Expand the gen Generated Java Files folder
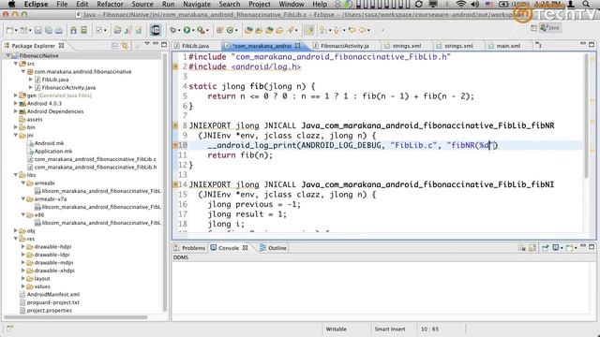This screenshot has width=600, height=337. pos(16,95)
